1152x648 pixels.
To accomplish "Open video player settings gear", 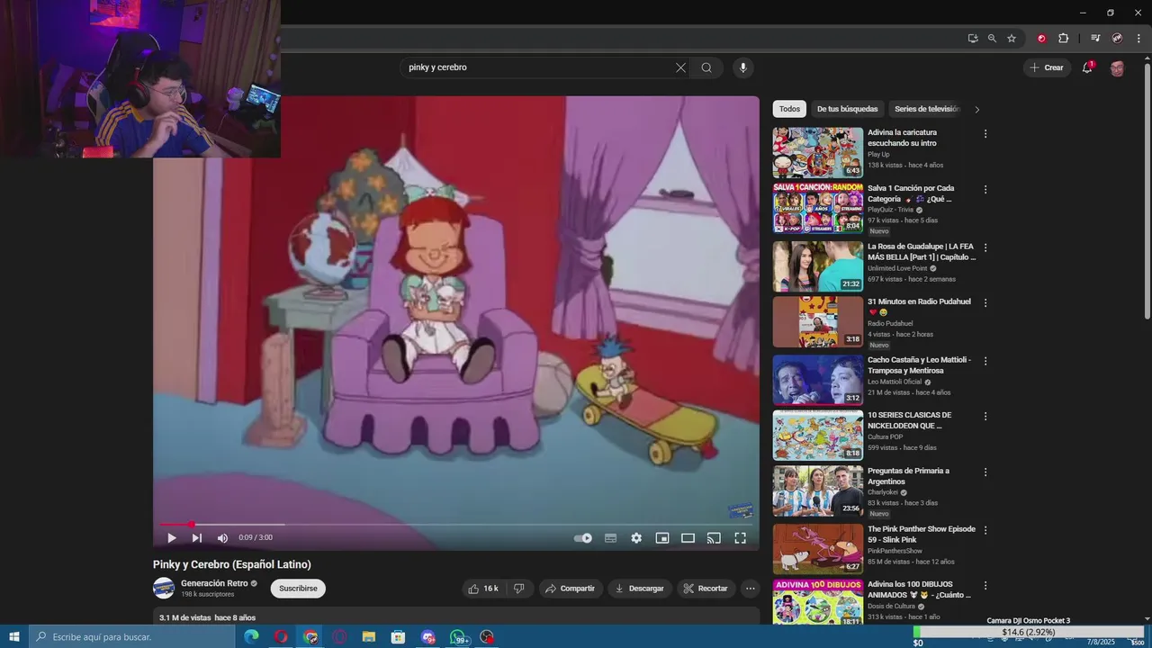I will click(636, 538).
